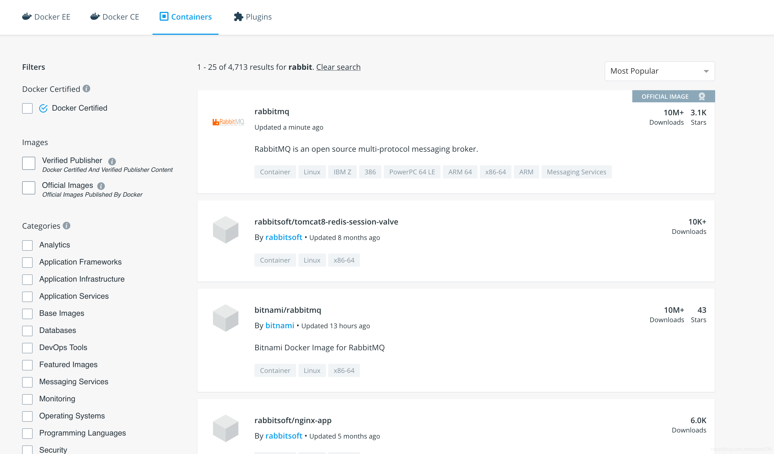Open the Most Popular sort dropdown
The height and width of the screenshot is (454, 774).
659,71
